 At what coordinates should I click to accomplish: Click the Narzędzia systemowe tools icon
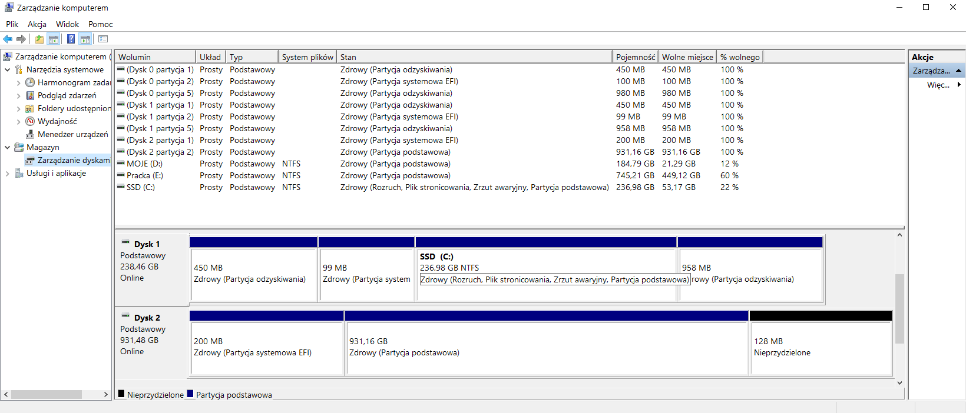point(19,69)
